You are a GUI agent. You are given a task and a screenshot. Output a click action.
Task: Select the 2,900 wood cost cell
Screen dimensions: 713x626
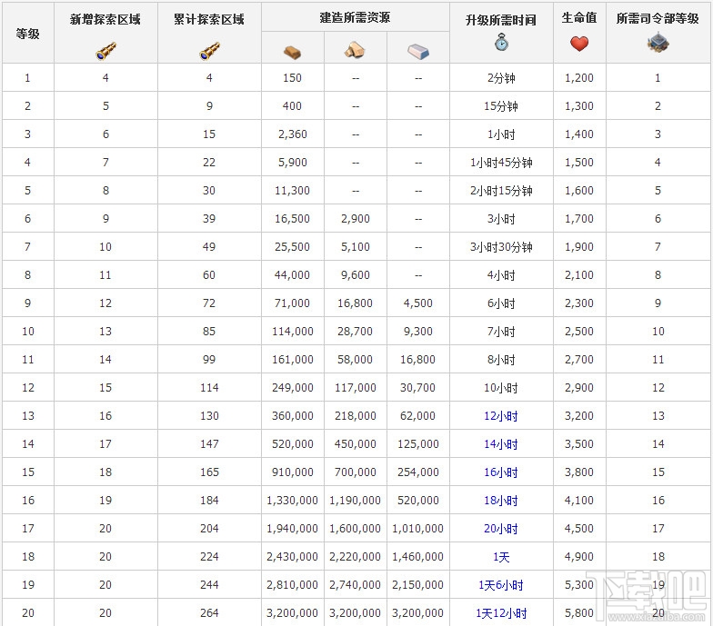click(355, 218)
